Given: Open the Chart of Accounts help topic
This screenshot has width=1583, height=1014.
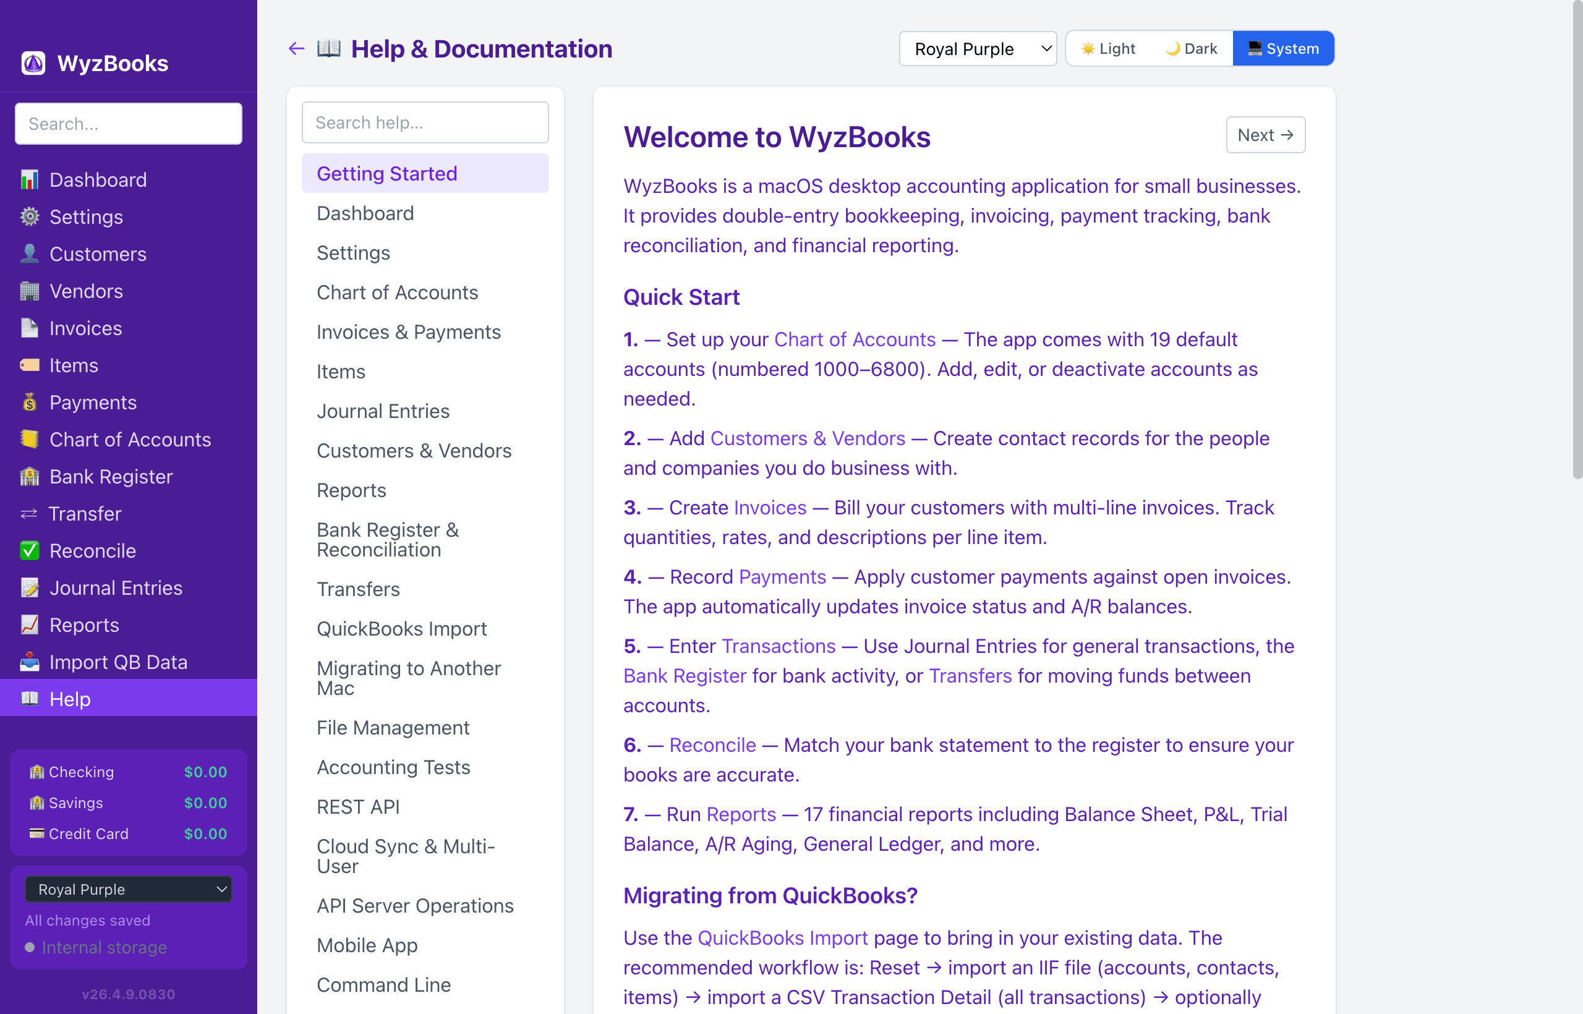Looking at the screenshot, I should click(x=397, y=292).
